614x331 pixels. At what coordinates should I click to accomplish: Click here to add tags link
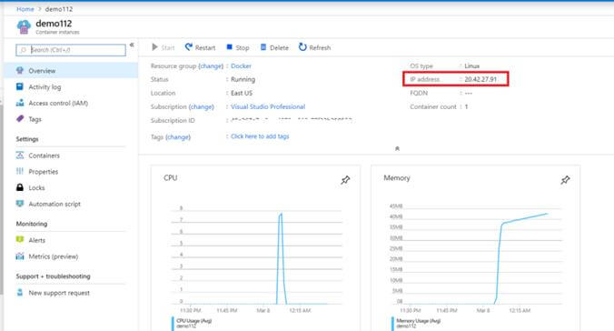[260, 136]
